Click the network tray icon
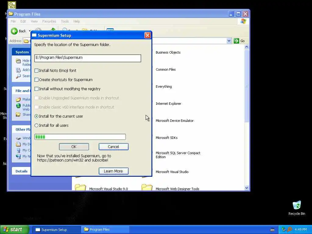The height and width of the screenshot is (234, 312). [x=284, y=230]
